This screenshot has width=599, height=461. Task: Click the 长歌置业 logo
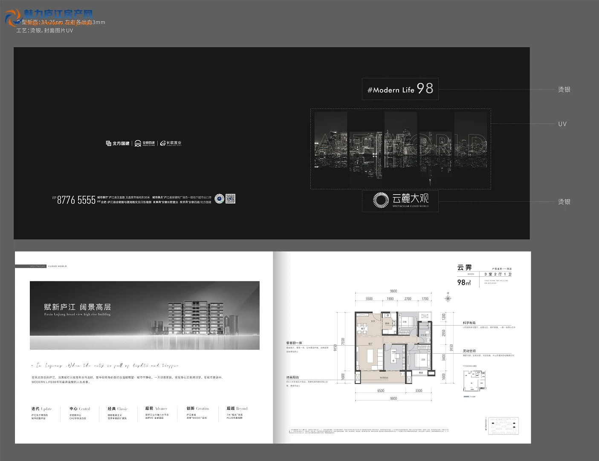[171, 143]
